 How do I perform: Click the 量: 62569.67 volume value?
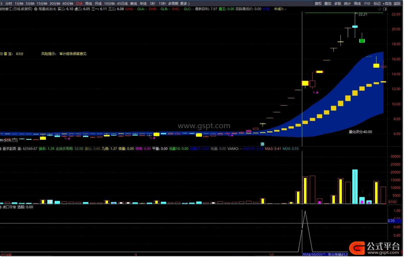coord(27,149)
